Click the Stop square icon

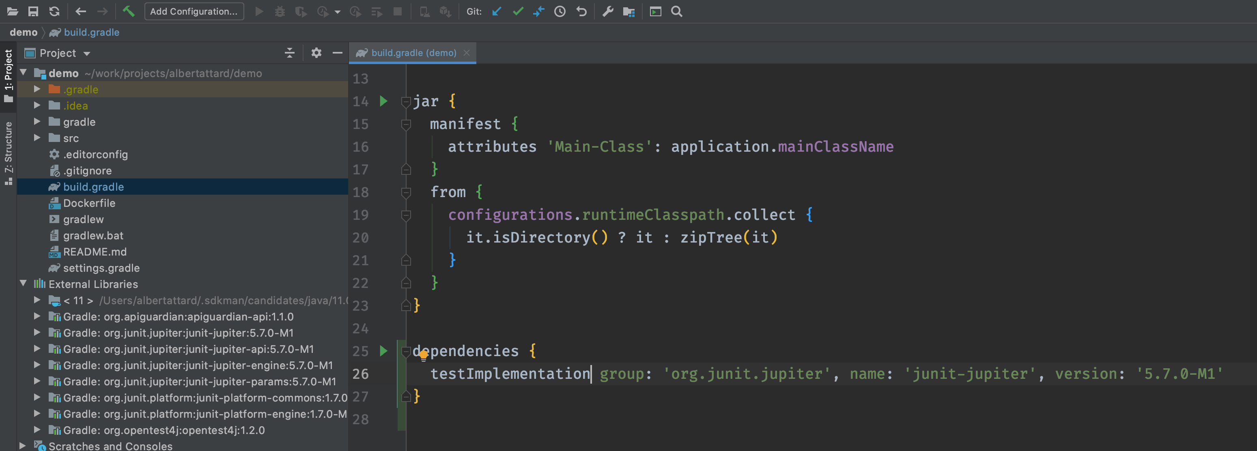point(398,11)
